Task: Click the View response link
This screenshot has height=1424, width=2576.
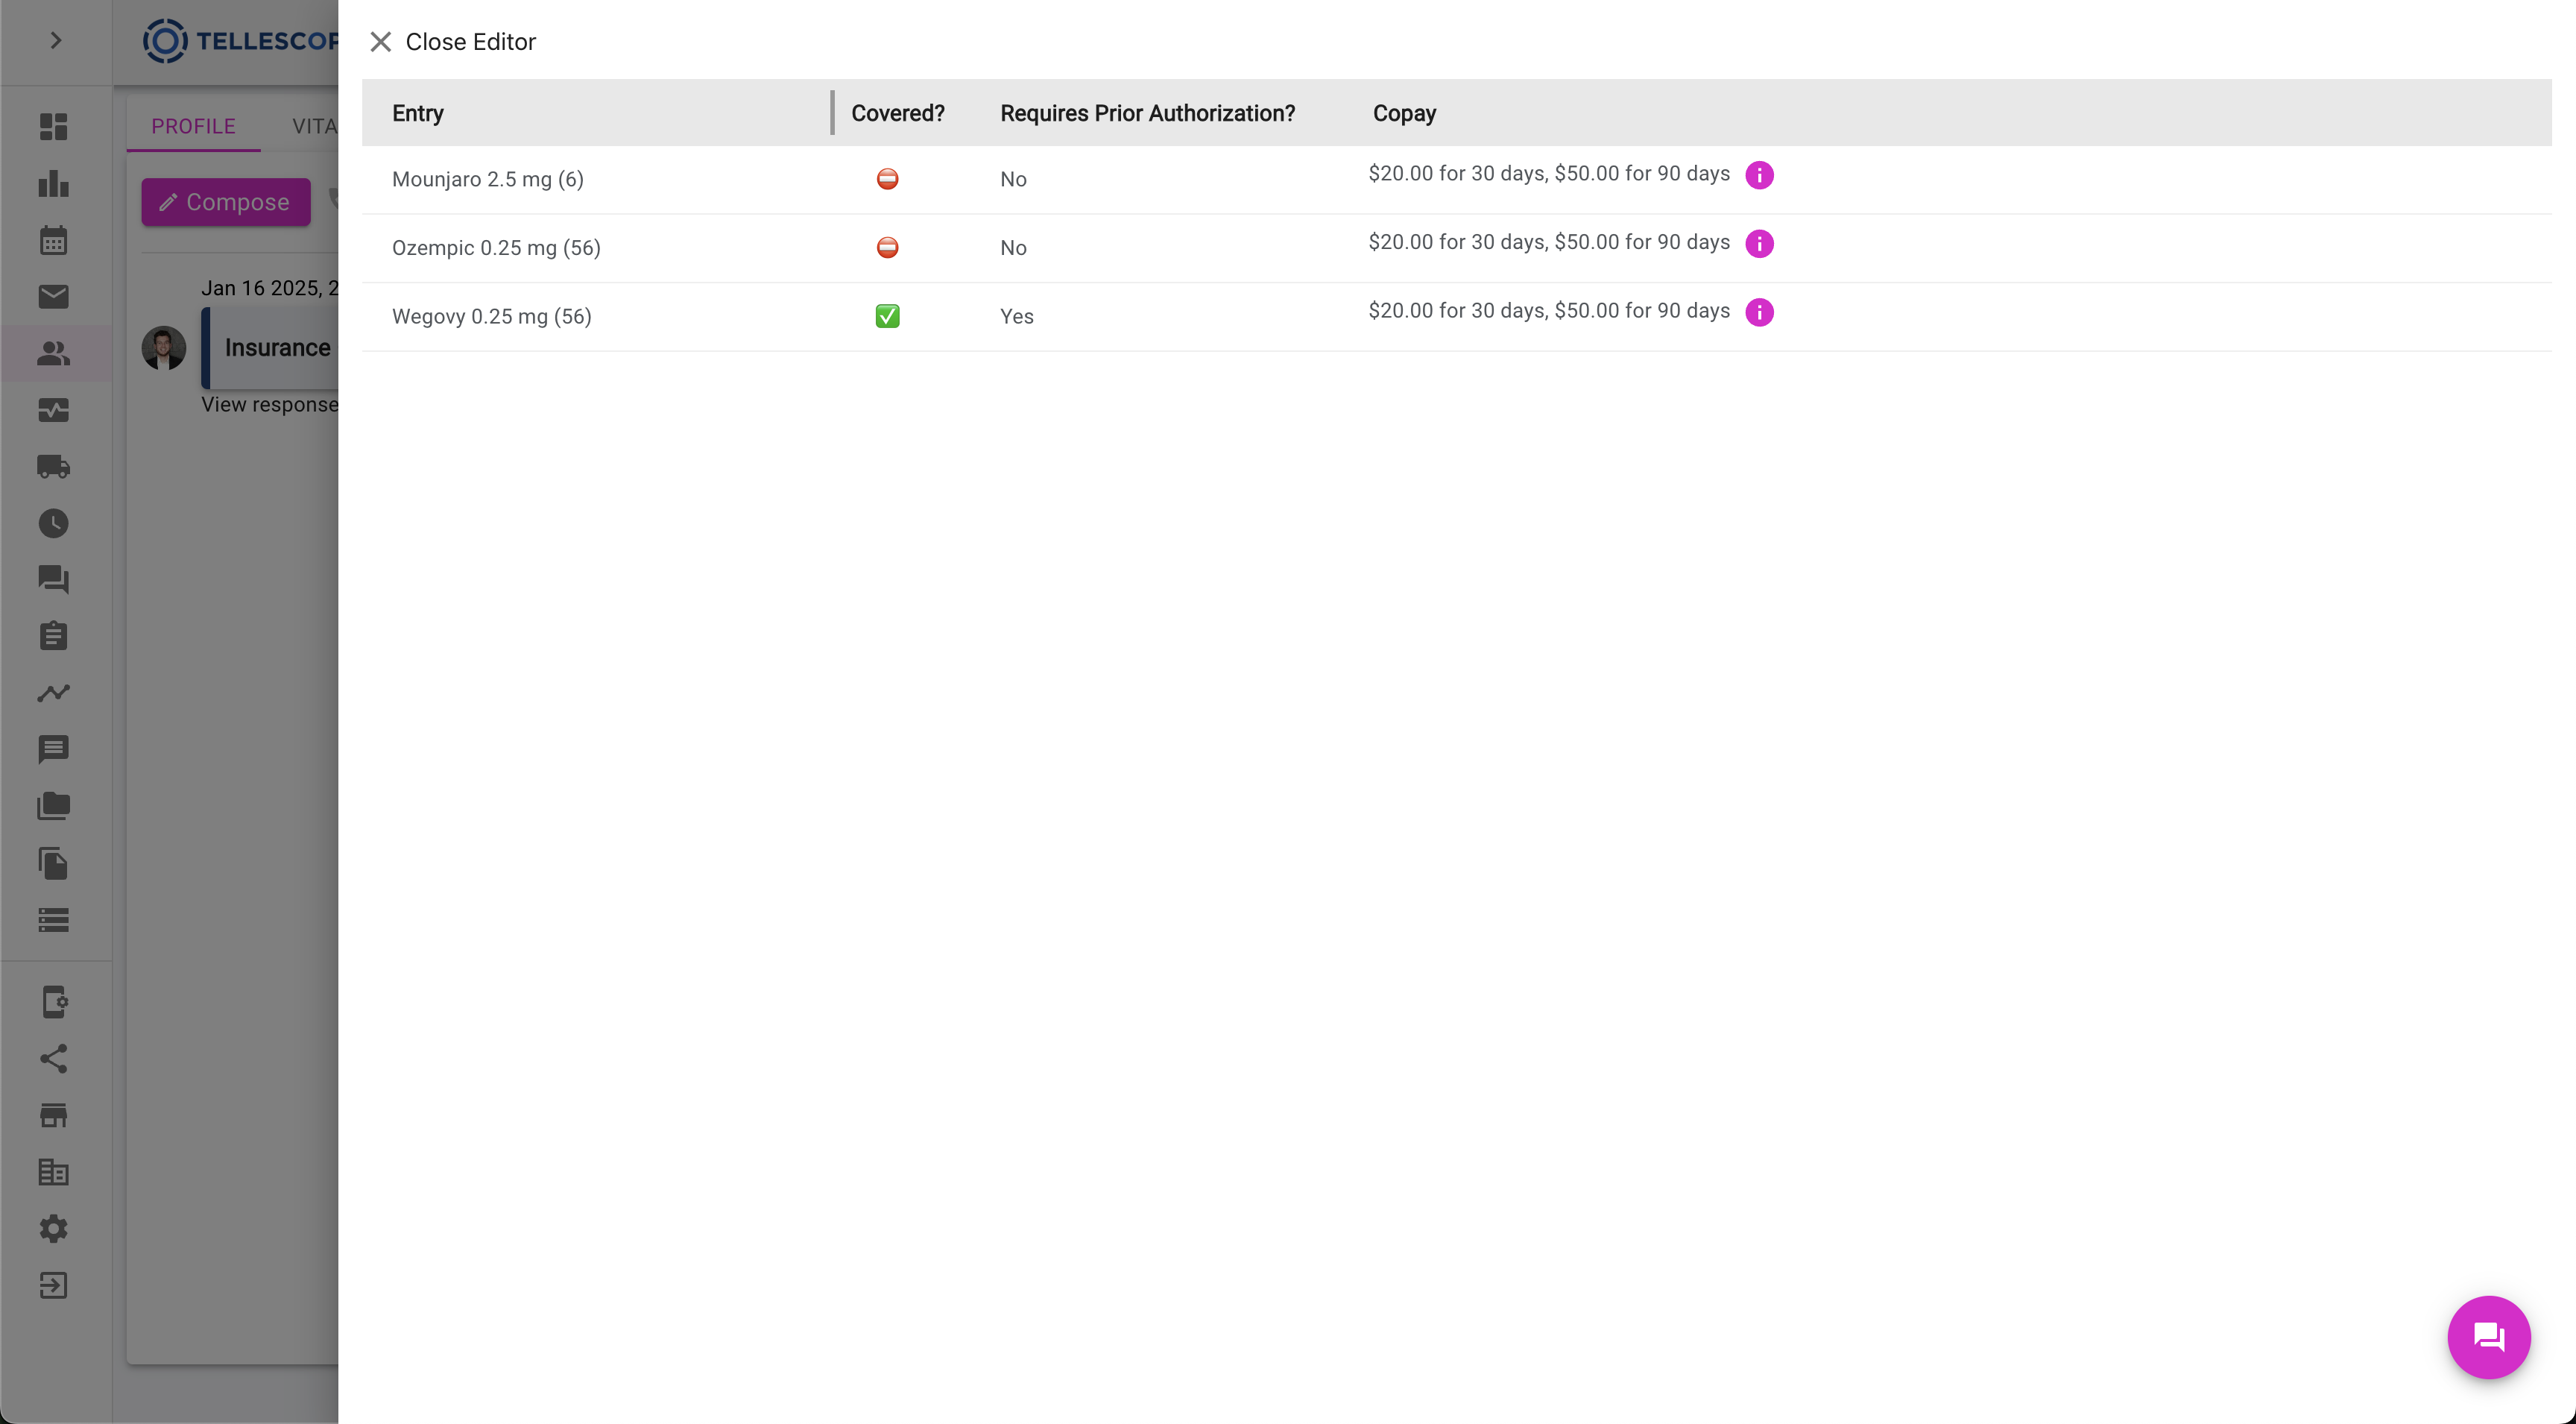Action: pos(270,405)
